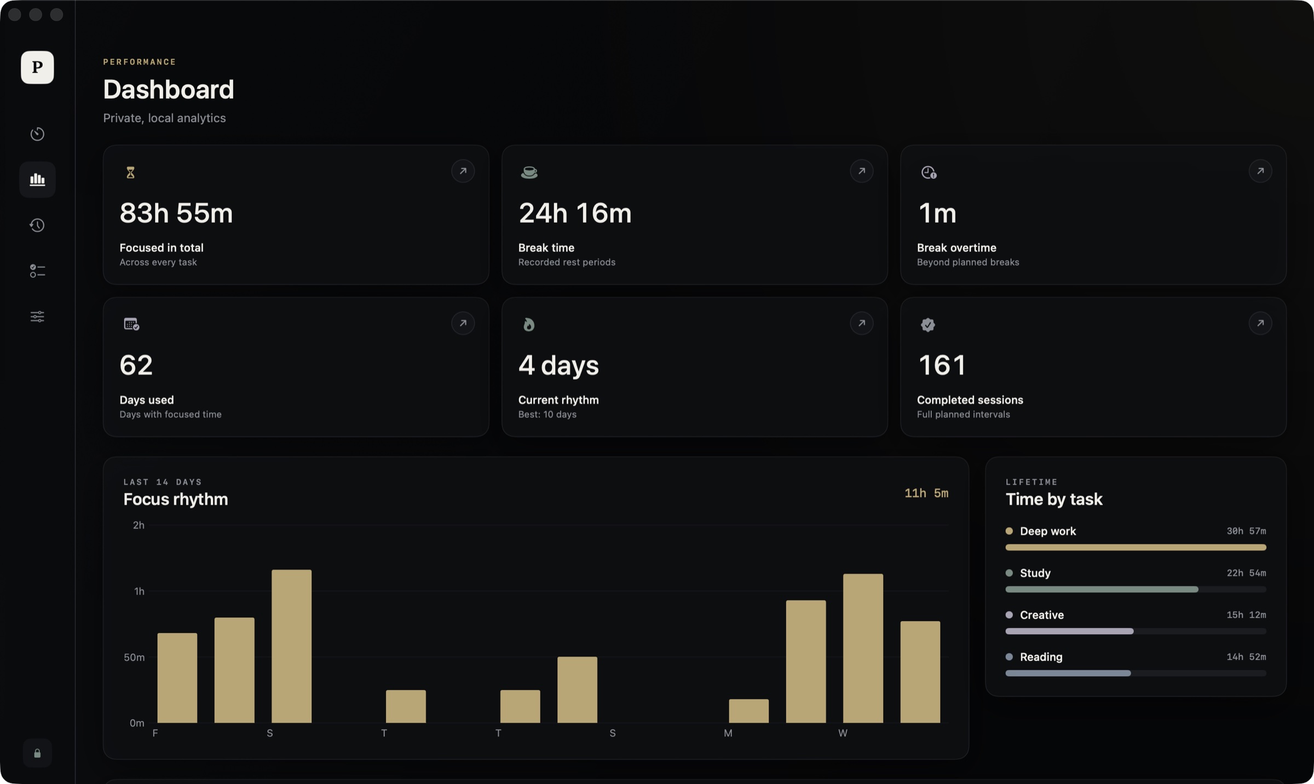This screenshot has height=784, width=1314.
Task: Click the Time by task heading
Action: (1053, 499)
